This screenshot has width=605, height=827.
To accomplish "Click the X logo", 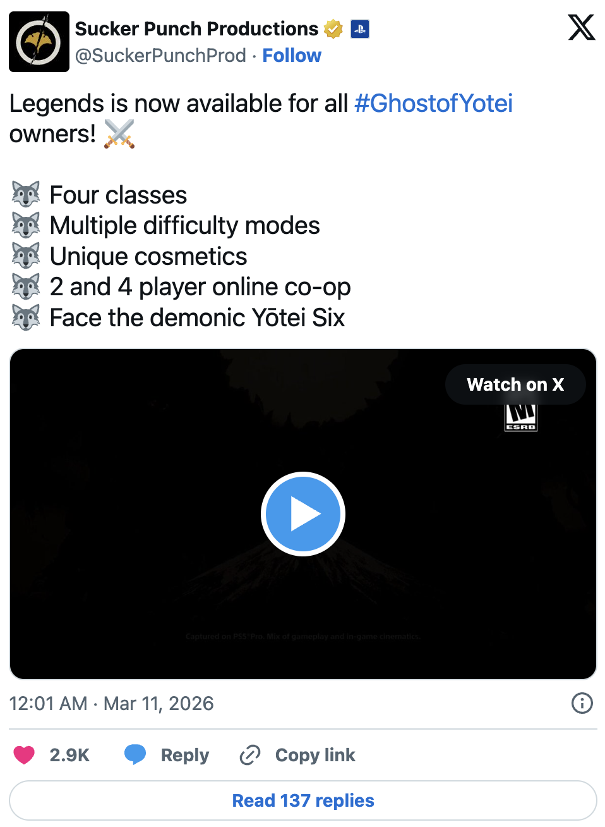I will (581, 28).
